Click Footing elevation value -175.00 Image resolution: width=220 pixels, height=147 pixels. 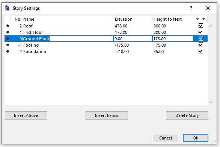click(x=122, y=45)
